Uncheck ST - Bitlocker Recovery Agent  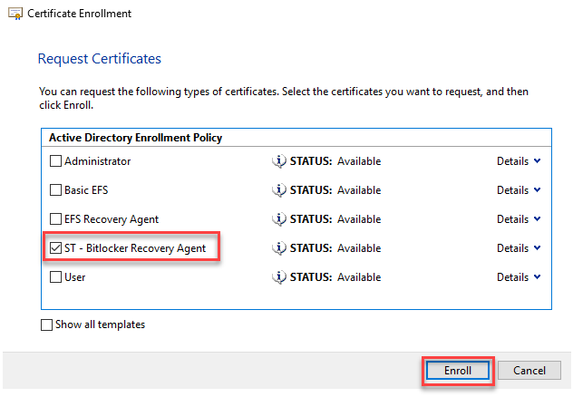pos(56,248)
